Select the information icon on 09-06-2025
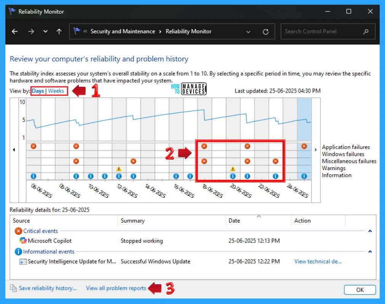 point(76,176)
